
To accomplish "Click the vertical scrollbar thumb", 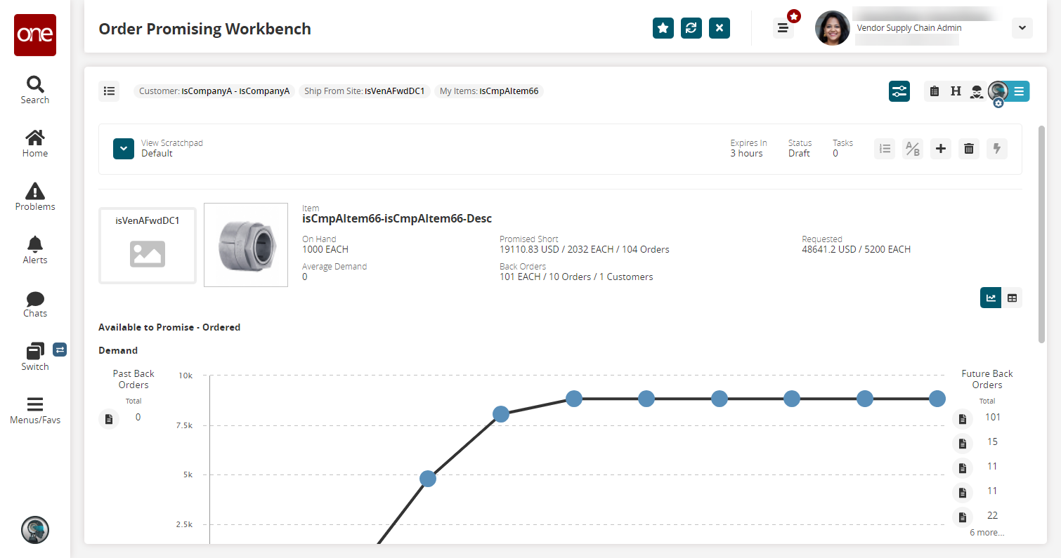I will [1042, 235].
